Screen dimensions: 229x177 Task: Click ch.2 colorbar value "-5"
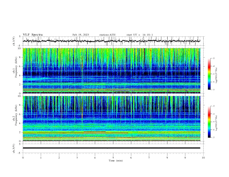213,122
